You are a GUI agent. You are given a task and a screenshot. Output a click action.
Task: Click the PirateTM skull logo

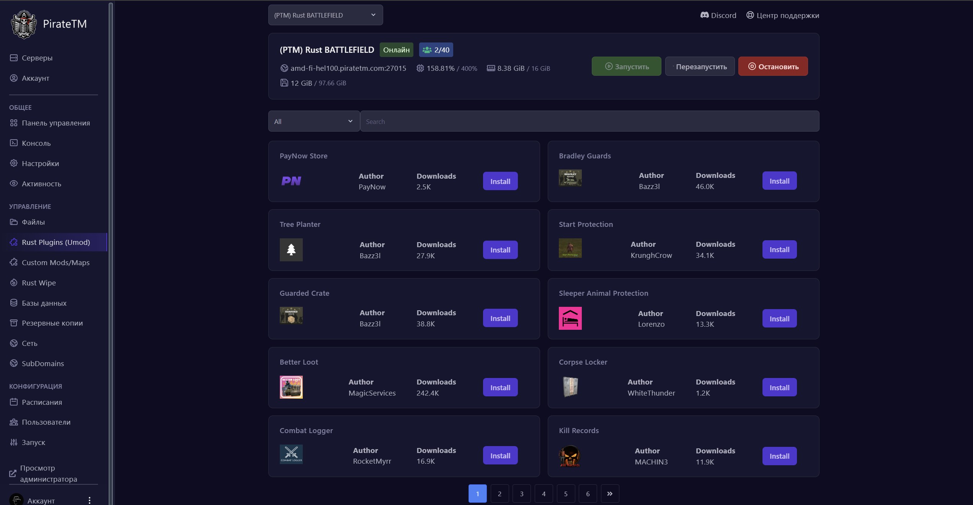pyautogui.click(x=24, y=24)
